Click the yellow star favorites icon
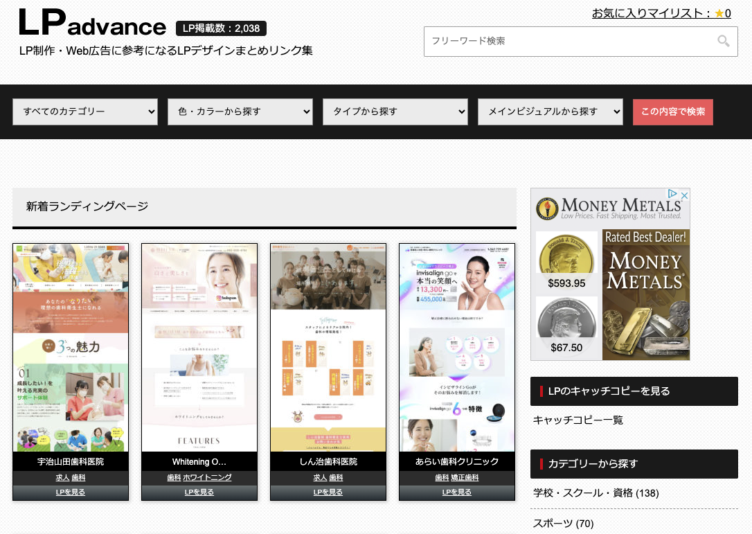This screenshot has width=752, height=534. tap(720, 13)
